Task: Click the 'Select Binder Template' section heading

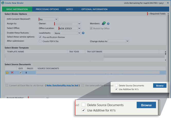Action: tap(16, 48)
